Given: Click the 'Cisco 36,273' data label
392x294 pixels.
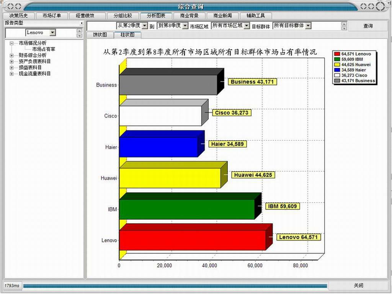Looking at the screenshot, I should 232,113.
